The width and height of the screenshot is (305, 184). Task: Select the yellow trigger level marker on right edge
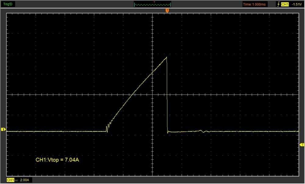(302, 144)
